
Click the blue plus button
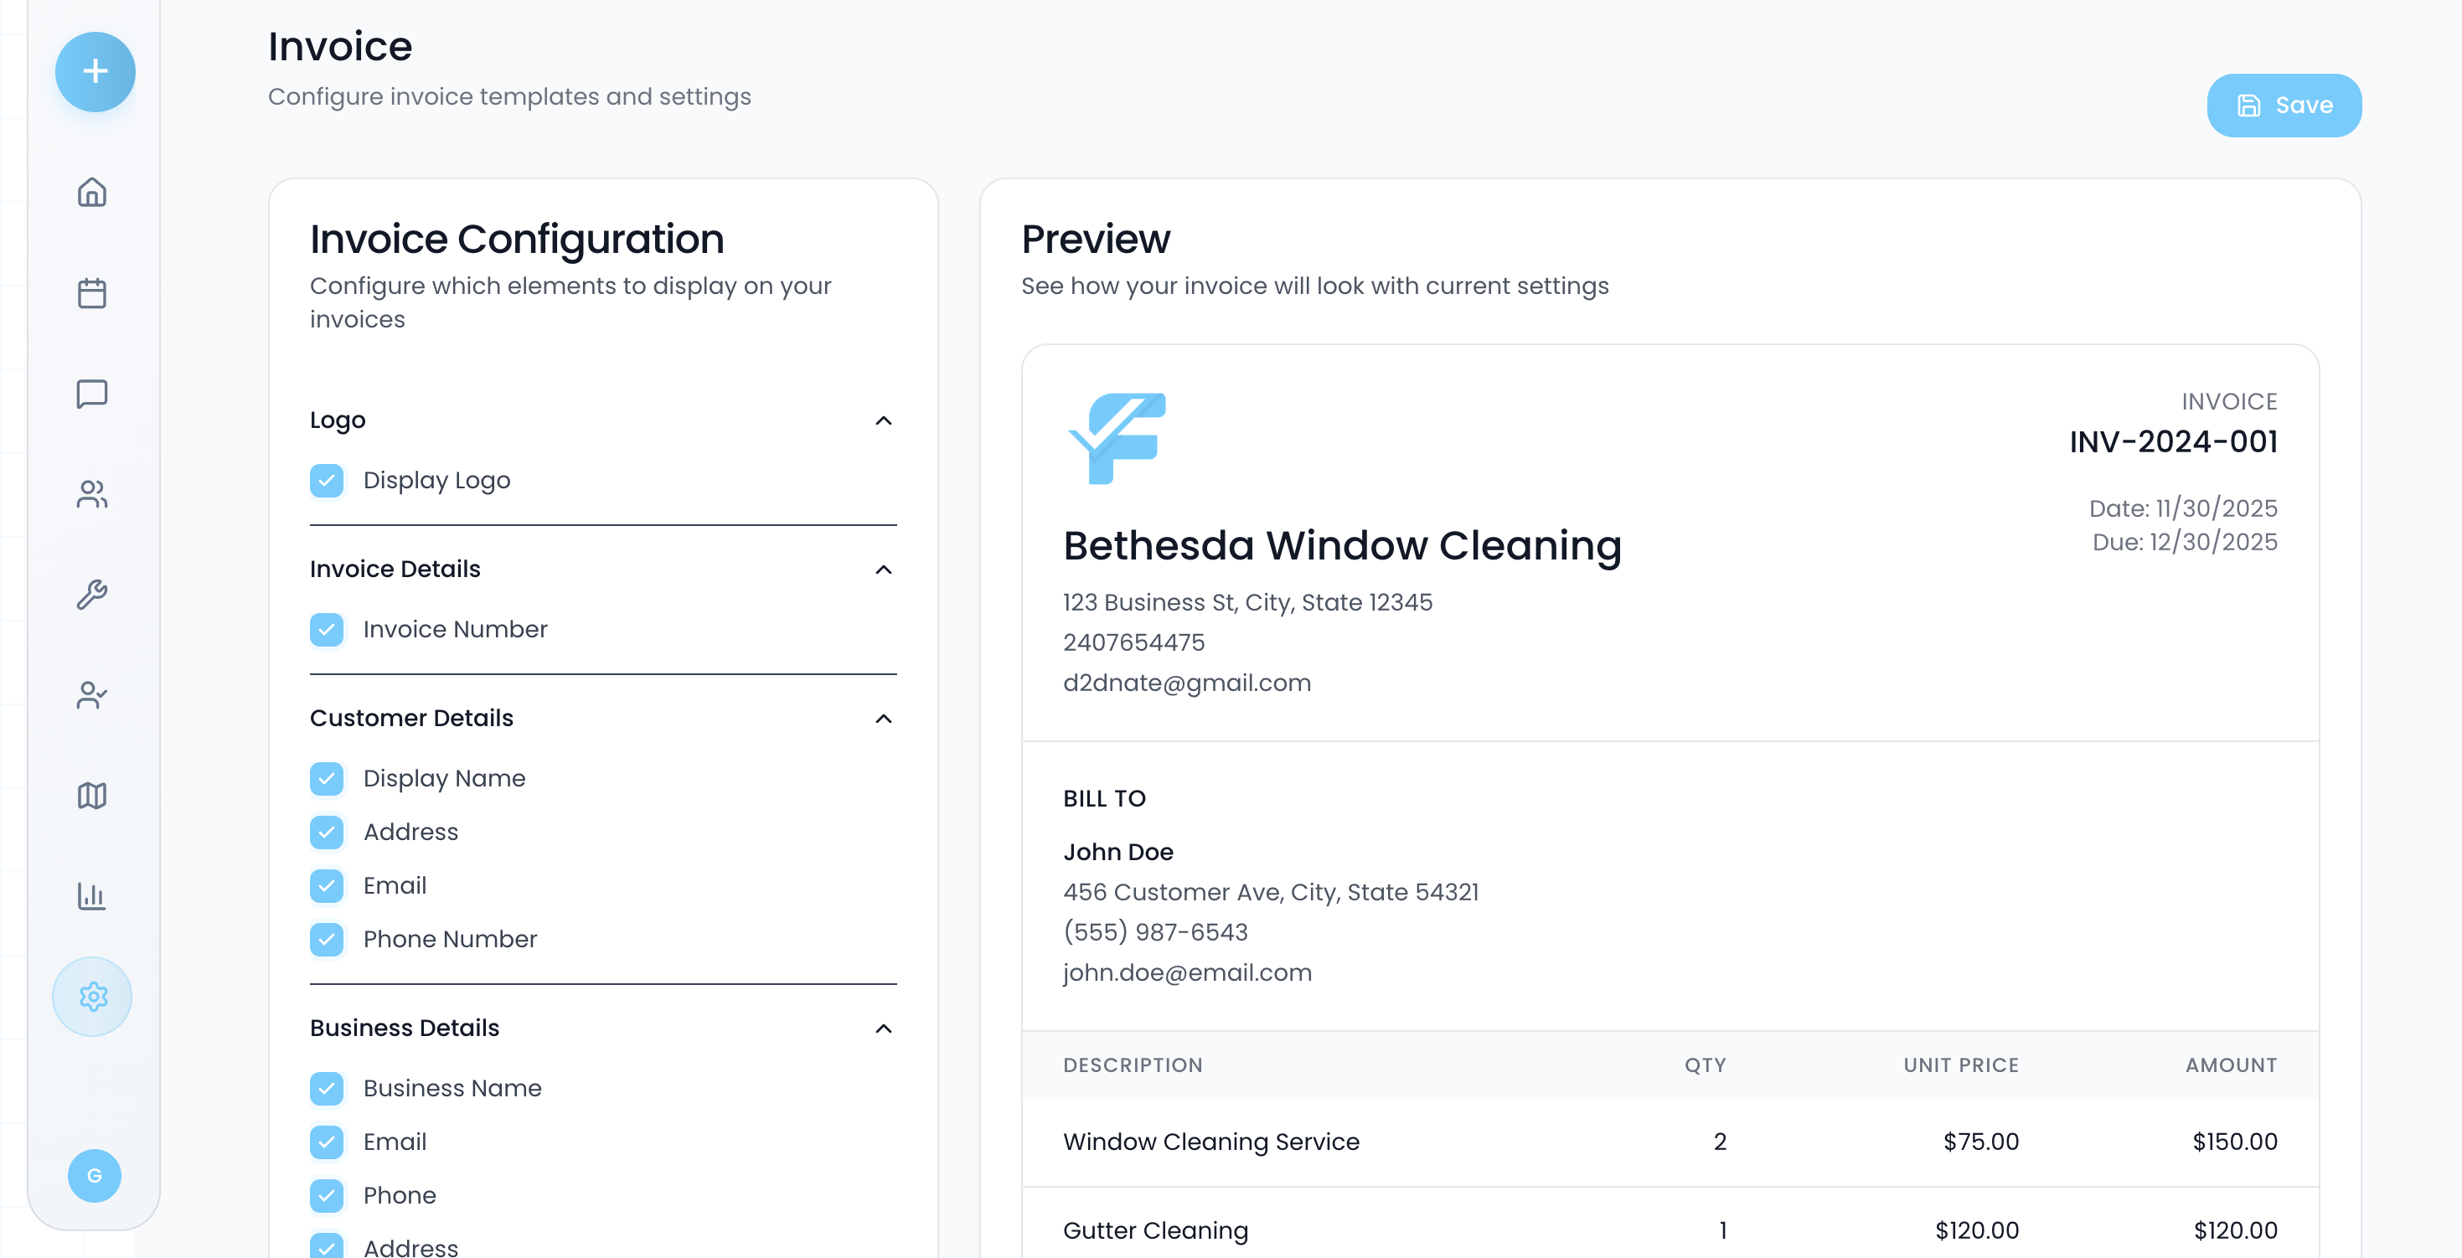95,72
